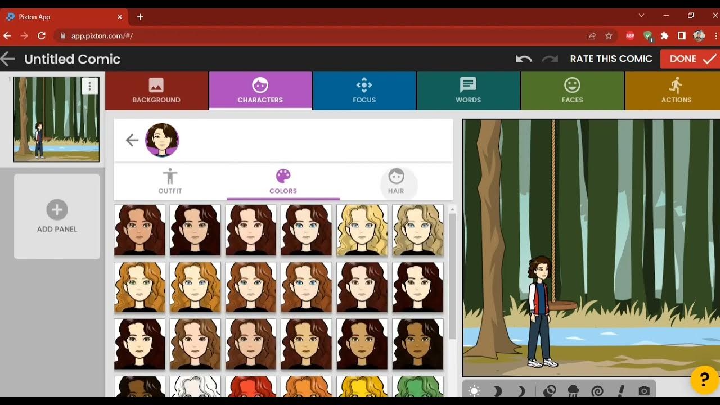Choose the ash blonde hair preset

pyautogui.click(x=418, y=230)
